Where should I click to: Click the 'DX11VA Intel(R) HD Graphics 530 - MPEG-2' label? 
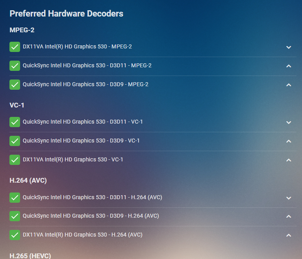(77, 46)
